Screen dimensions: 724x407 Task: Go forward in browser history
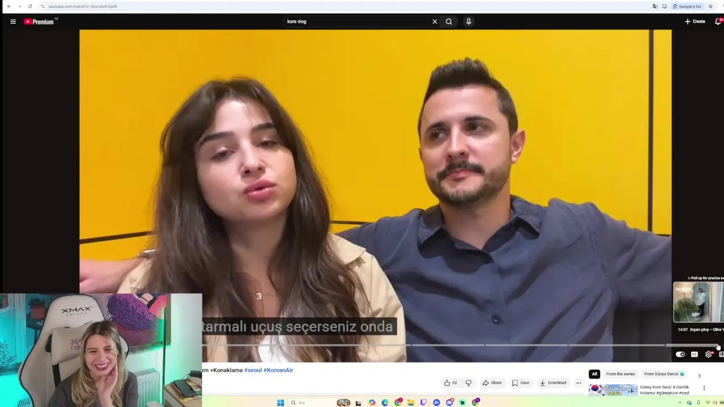pyautogui.click(x=19, y=6)
